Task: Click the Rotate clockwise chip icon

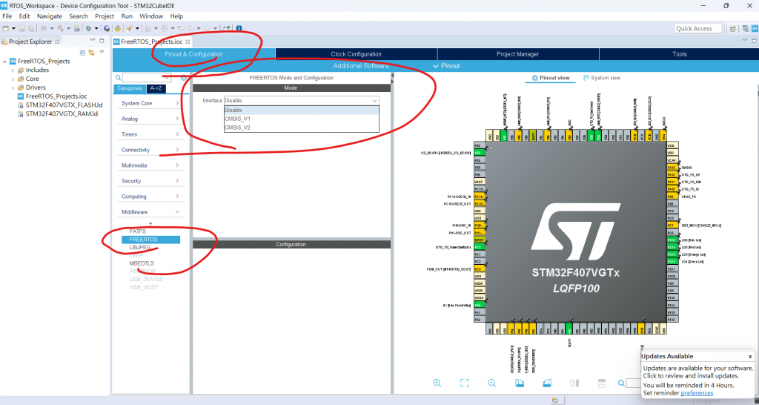Action: tap(520, 383)
